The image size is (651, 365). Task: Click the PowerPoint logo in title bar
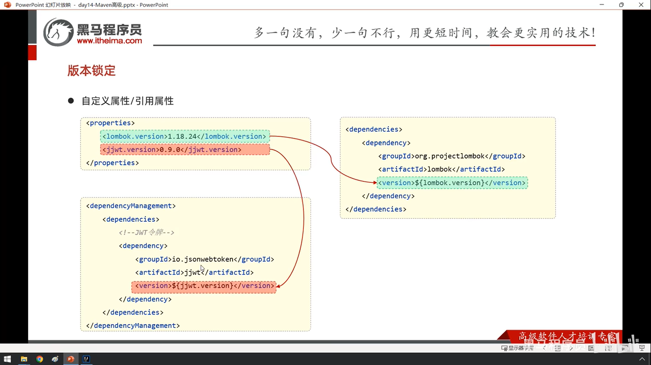pyautogui.click(x=7, y=5)
